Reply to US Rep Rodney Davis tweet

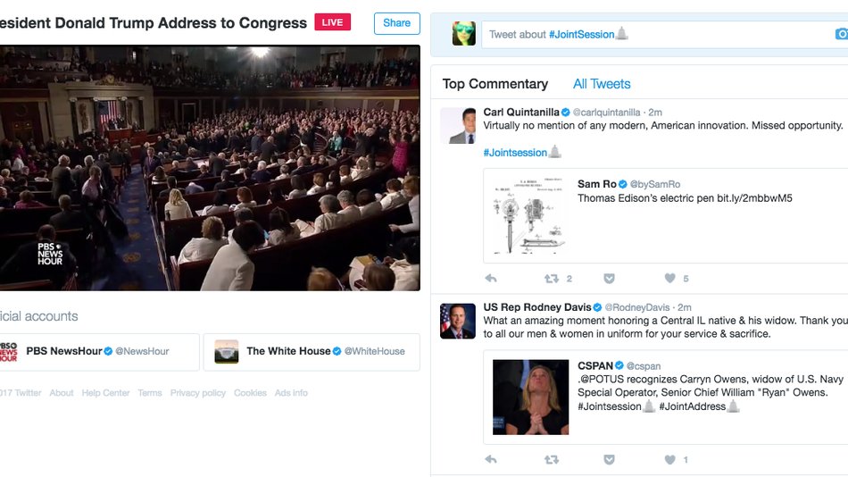[x=491, y=460]
